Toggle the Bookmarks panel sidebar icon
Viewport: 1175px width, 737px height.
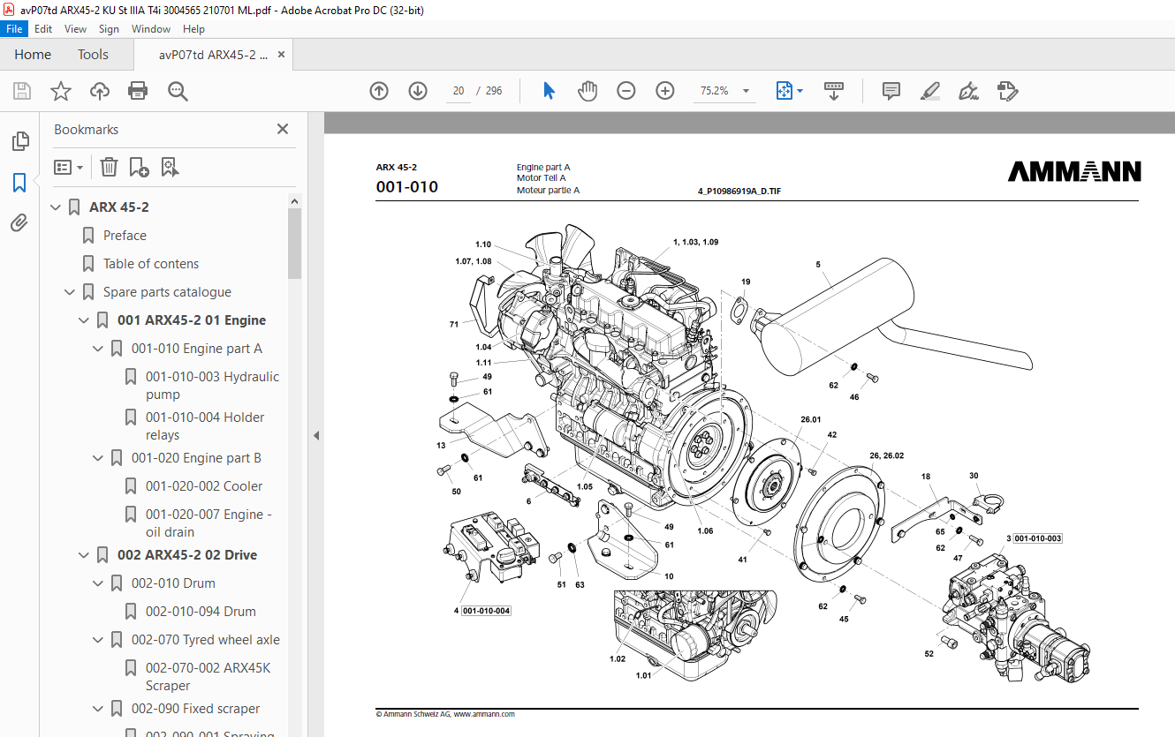coord(19,183)
